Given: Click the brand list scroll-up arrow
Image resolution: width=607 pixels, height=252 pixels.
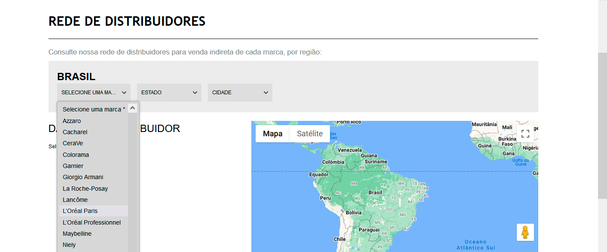Looking at the screenshot, I should coord(132,108).
